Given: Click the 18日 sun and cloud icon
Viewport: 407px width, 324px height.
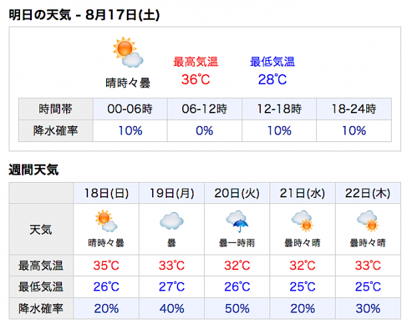Looking at the screenshot, I should (106, 221).
